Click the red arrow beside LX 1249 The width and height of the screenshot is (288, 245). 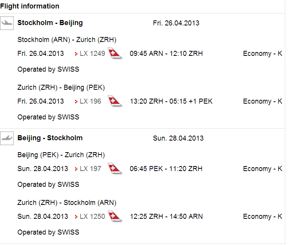click(76, 54)
